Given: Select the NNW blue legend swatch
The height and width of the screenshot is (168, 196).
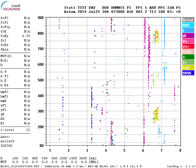Looking at the screenshot, I should point(188,73).
